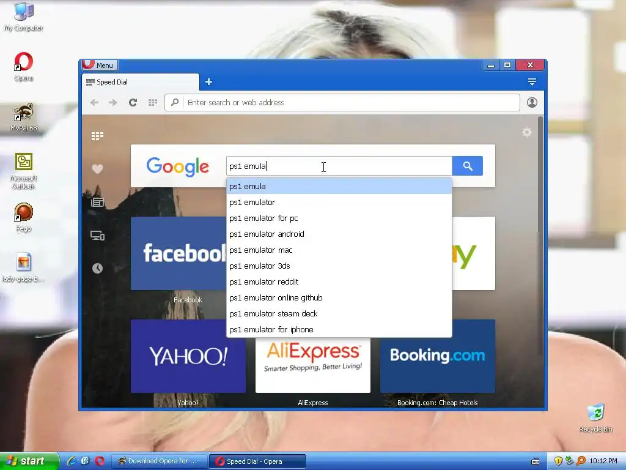Open the partially hidden eBay tile
Screen dimensions: 626x470
point(474,253)
